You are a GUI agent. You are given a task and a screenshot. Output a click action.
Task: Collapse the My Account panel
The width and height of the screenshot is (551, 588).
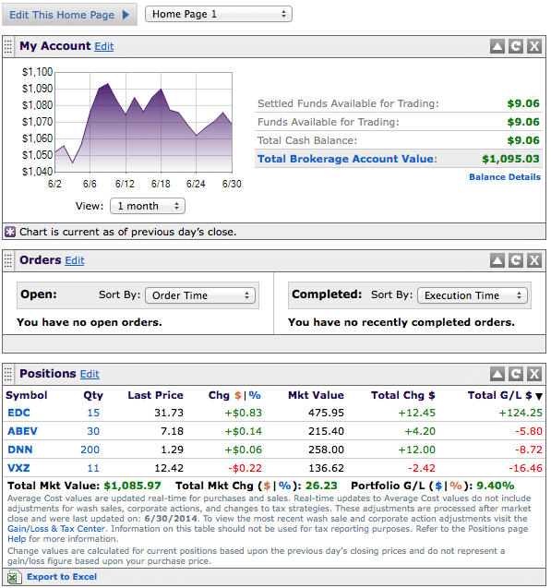click(497, 46)
